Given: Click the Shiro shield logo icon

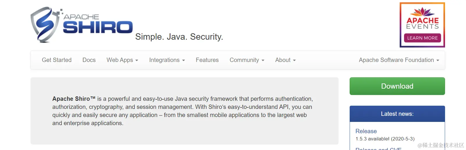Looking at the screenshot, I should coord(44,25).
